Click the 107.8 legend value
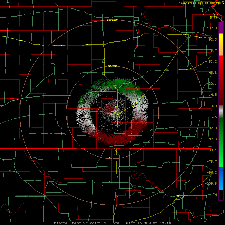The height and width of the screenshot is (225, 225). click(x=212, y=28)
